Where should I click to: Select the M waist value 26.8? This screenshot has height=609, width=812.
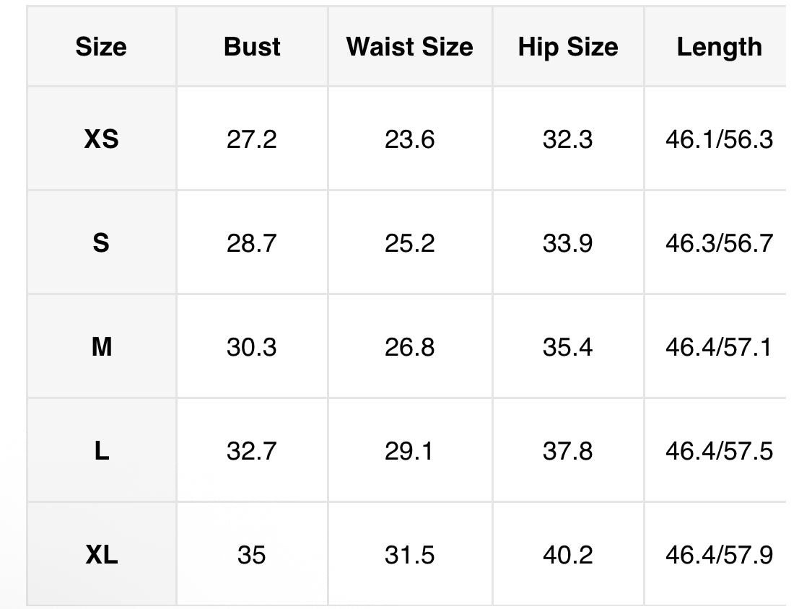click(x=409, y=347)
